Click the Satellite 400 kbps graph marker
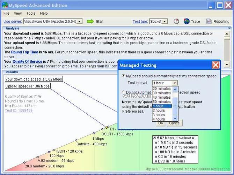234x175 pixels. coord(76,140)
